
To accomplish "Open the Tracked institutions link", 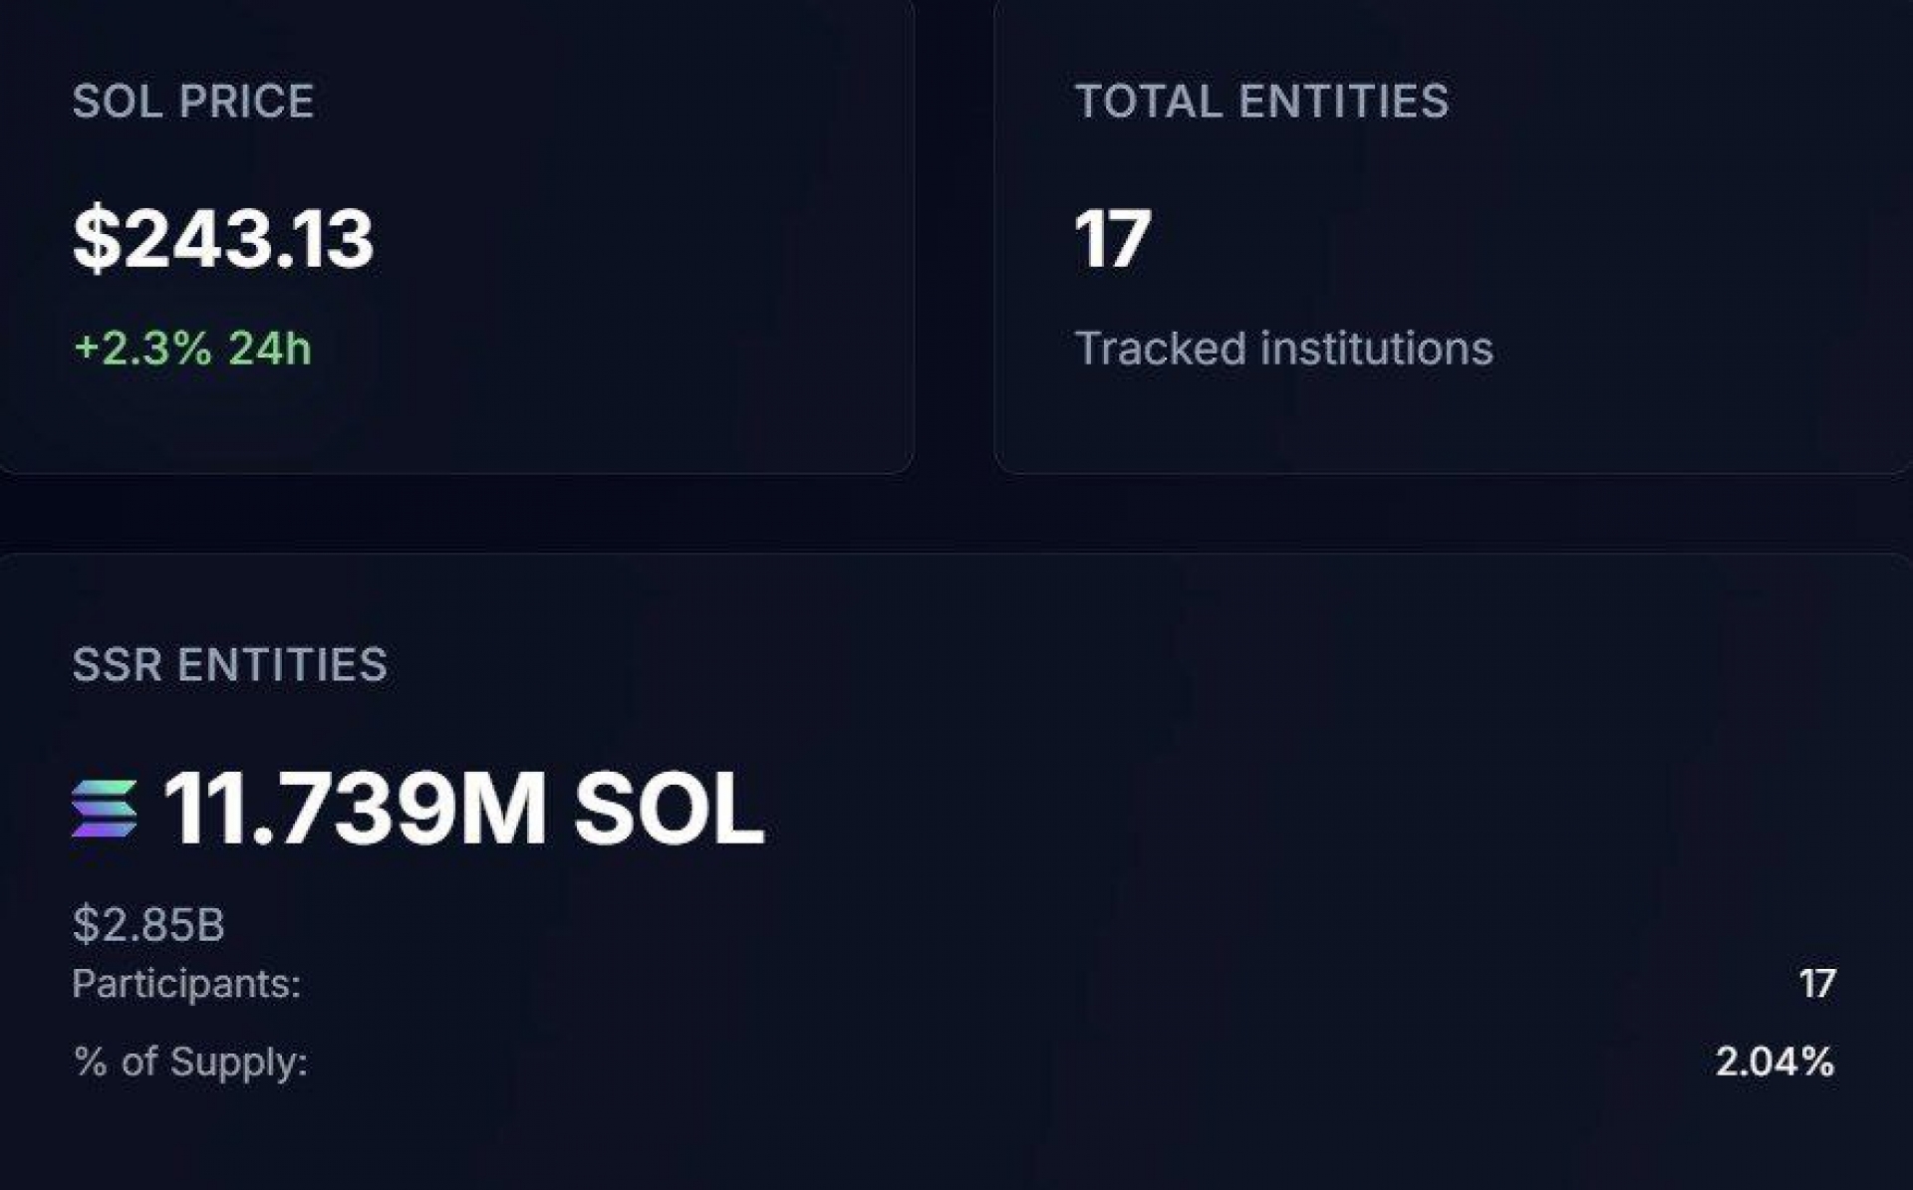I will click(1283, 349).
